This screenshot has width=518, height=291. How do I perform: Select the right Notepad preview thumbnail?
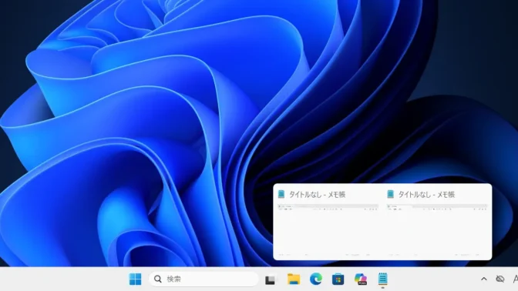pyautogui.click(x=437, y=231)
